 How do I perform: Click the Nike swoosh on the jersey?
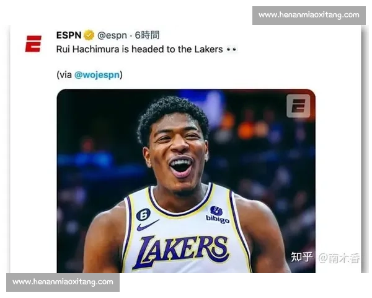(148, 225)
